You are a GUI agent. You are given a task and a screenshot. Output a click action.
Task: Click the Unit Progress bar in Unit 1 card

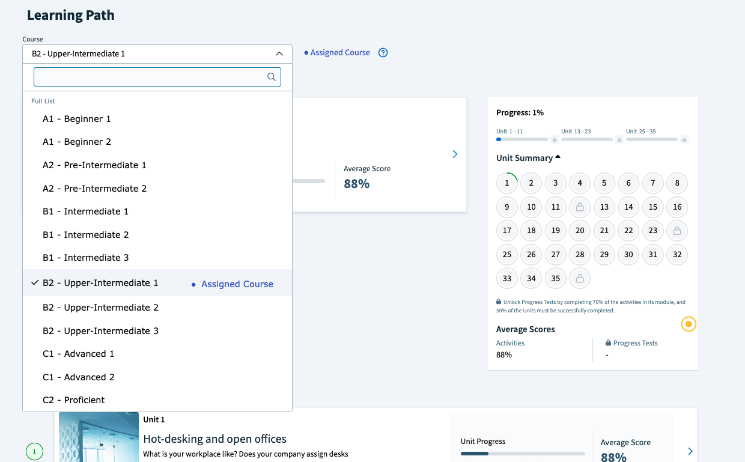(523, 453)
